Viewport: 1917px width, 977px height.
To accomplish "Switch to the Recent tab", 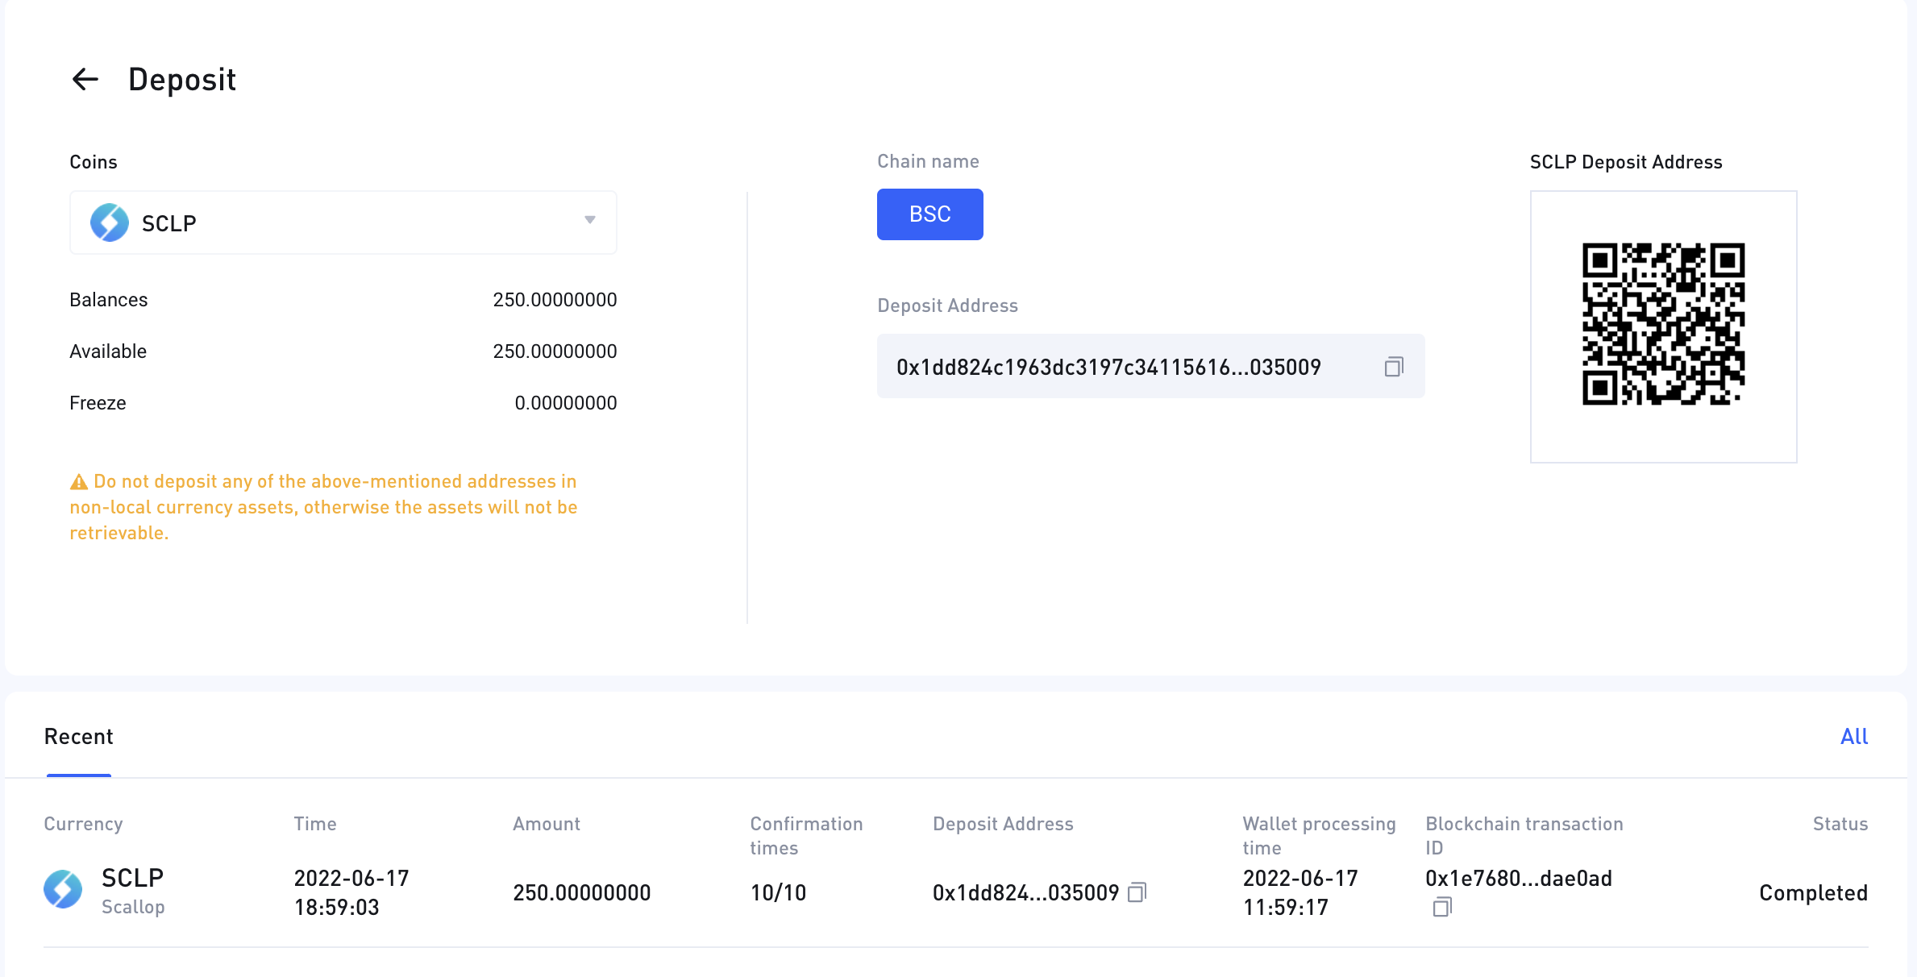I will pyautogui.click(x=79, y=736).
